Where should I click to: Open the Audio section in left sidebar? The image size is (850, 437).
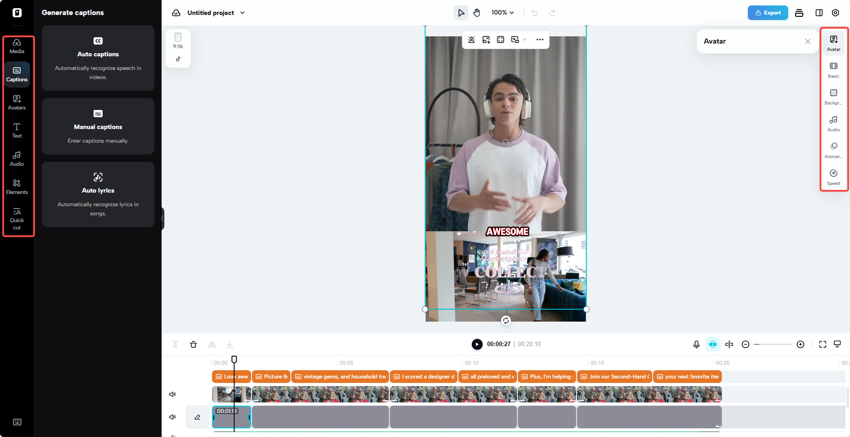17,159
